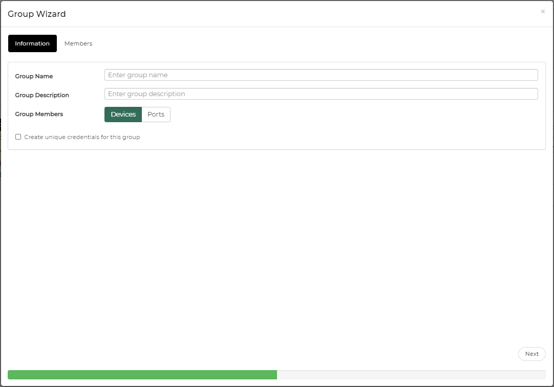Image resolution: width=554 pixels, height=387 pixels.
Task: Click empty tab bar space right of Members
Action: pyautogui.click(x=307, y=43)
